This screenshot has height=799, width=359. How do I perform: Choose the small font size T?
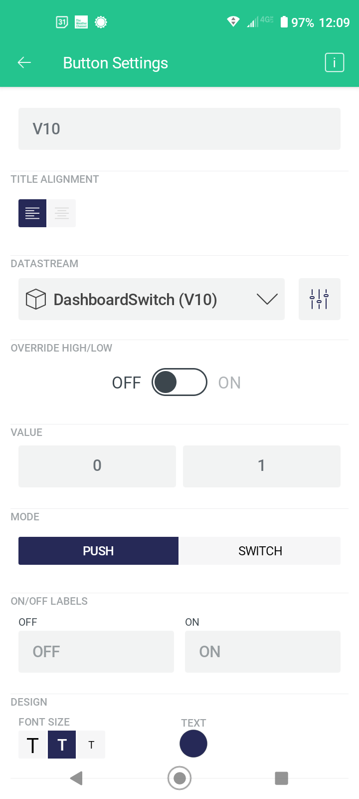[x=91, y=745]
